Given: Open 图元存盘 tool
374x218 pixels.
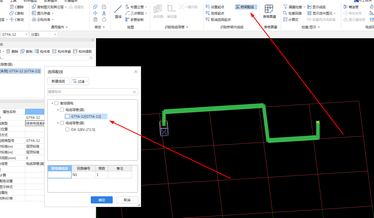Looking at the screenshot, I should click(43, 13).
